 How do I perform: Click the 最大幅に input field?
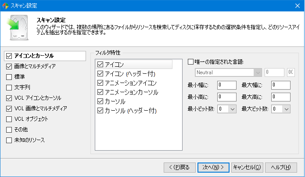point(281,85)
